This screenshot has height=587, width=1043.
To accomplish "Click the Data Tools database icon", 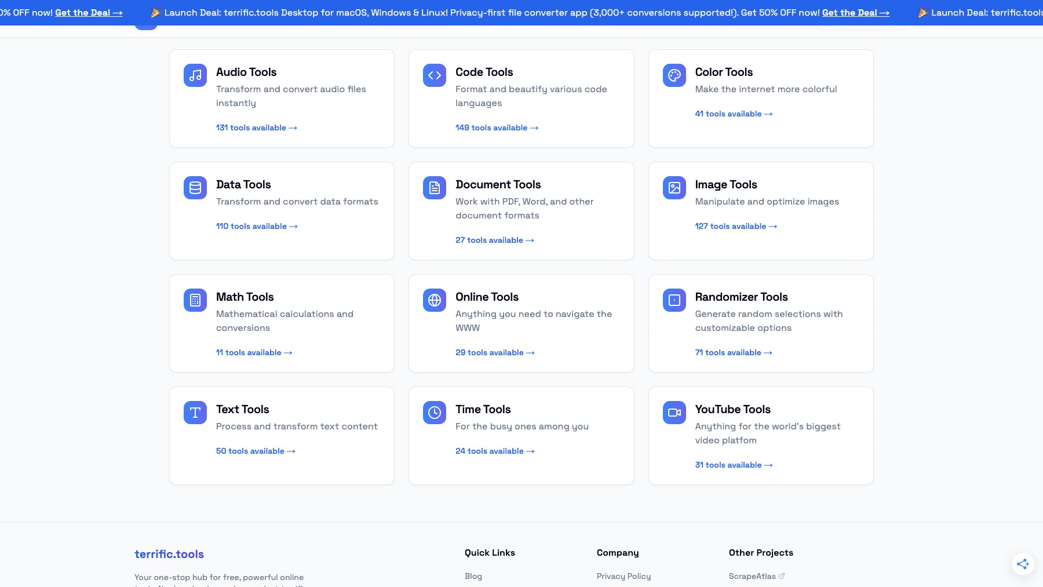I will tap(195, 188).
